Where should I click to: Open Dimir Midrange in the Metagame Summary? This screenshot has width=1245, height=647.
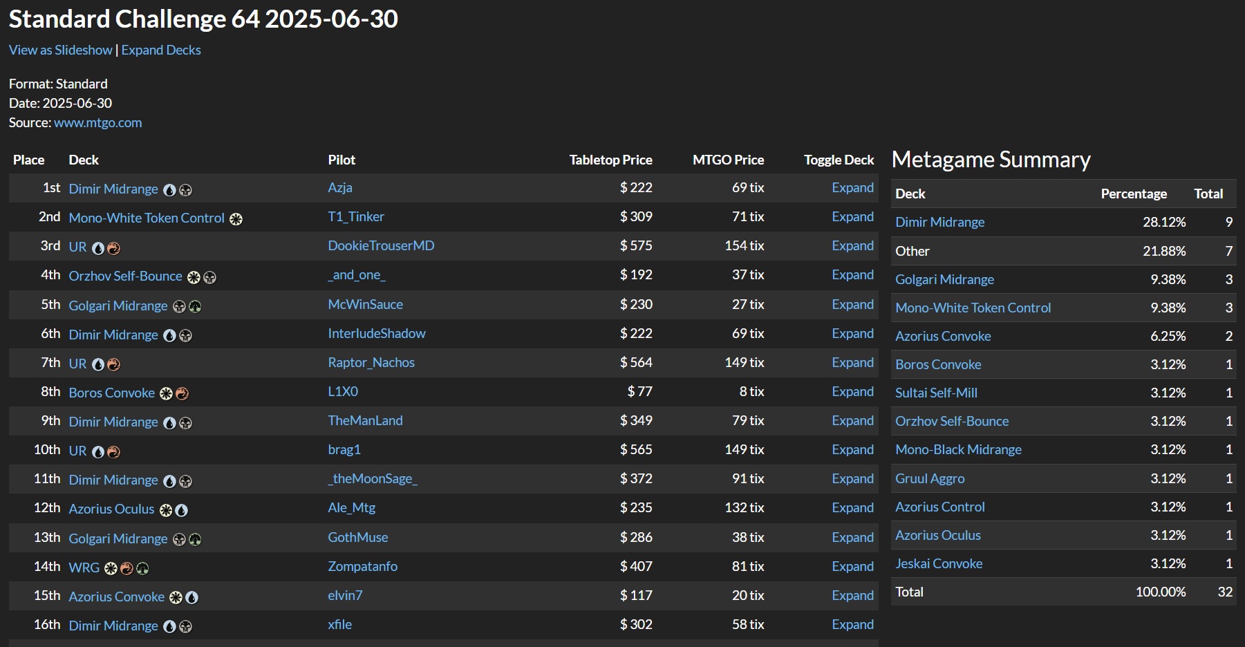[939, 223]
